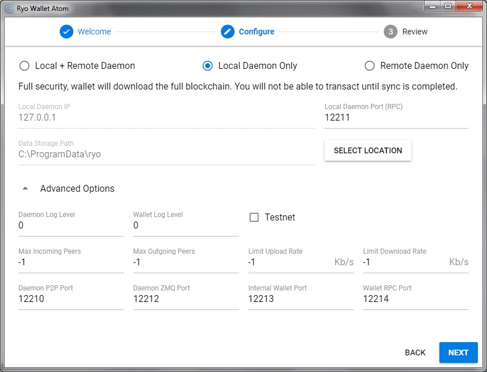Screen dimensions: 487x372
Task: Maximize the Ryo Wallet Atom window
Action: coord(448,6)
